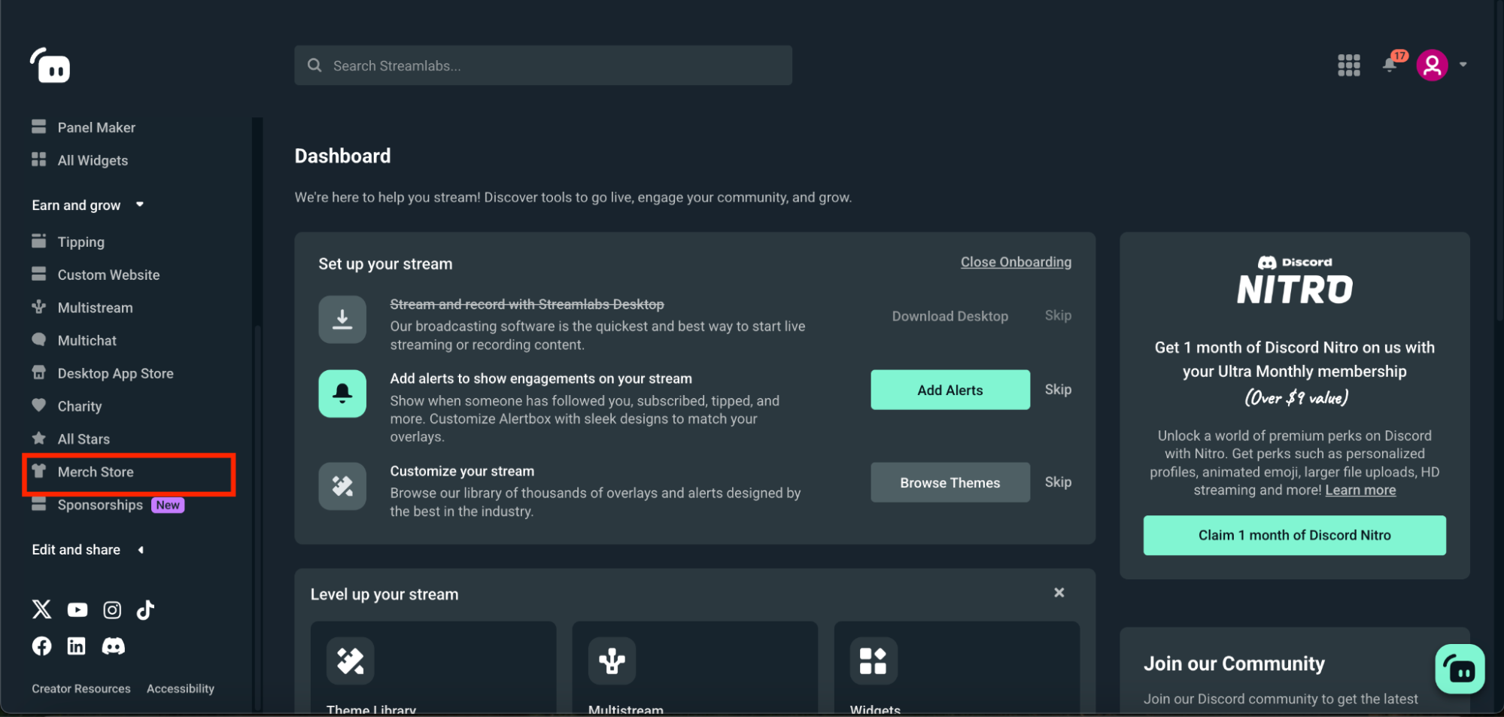Open the X social media icon

click(41, 609)
